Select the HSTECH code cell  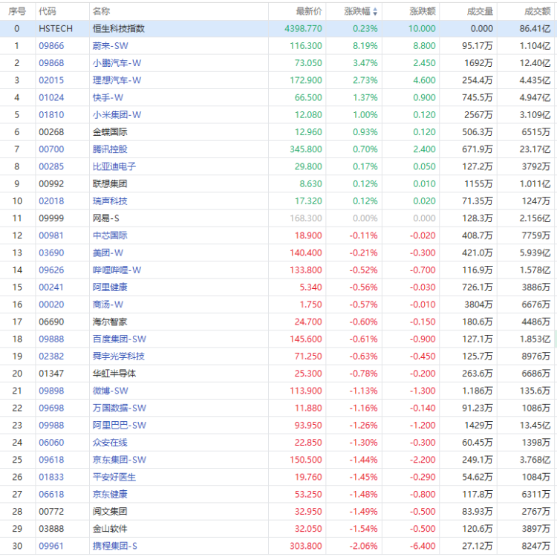coord(56,29)
